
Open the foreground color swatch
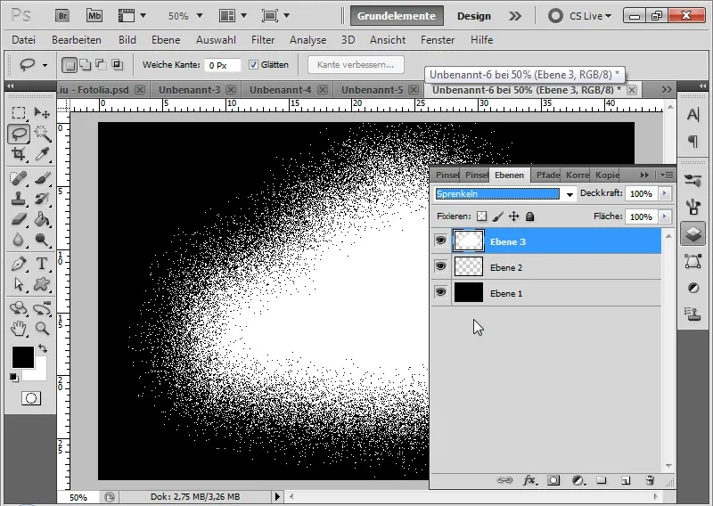[x=23, y=357]
